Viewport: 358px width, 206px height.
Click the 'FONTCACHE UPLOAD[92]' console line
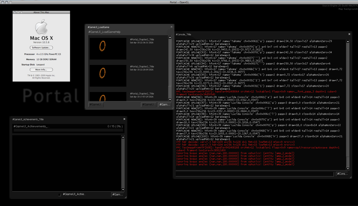pos(254,43)
